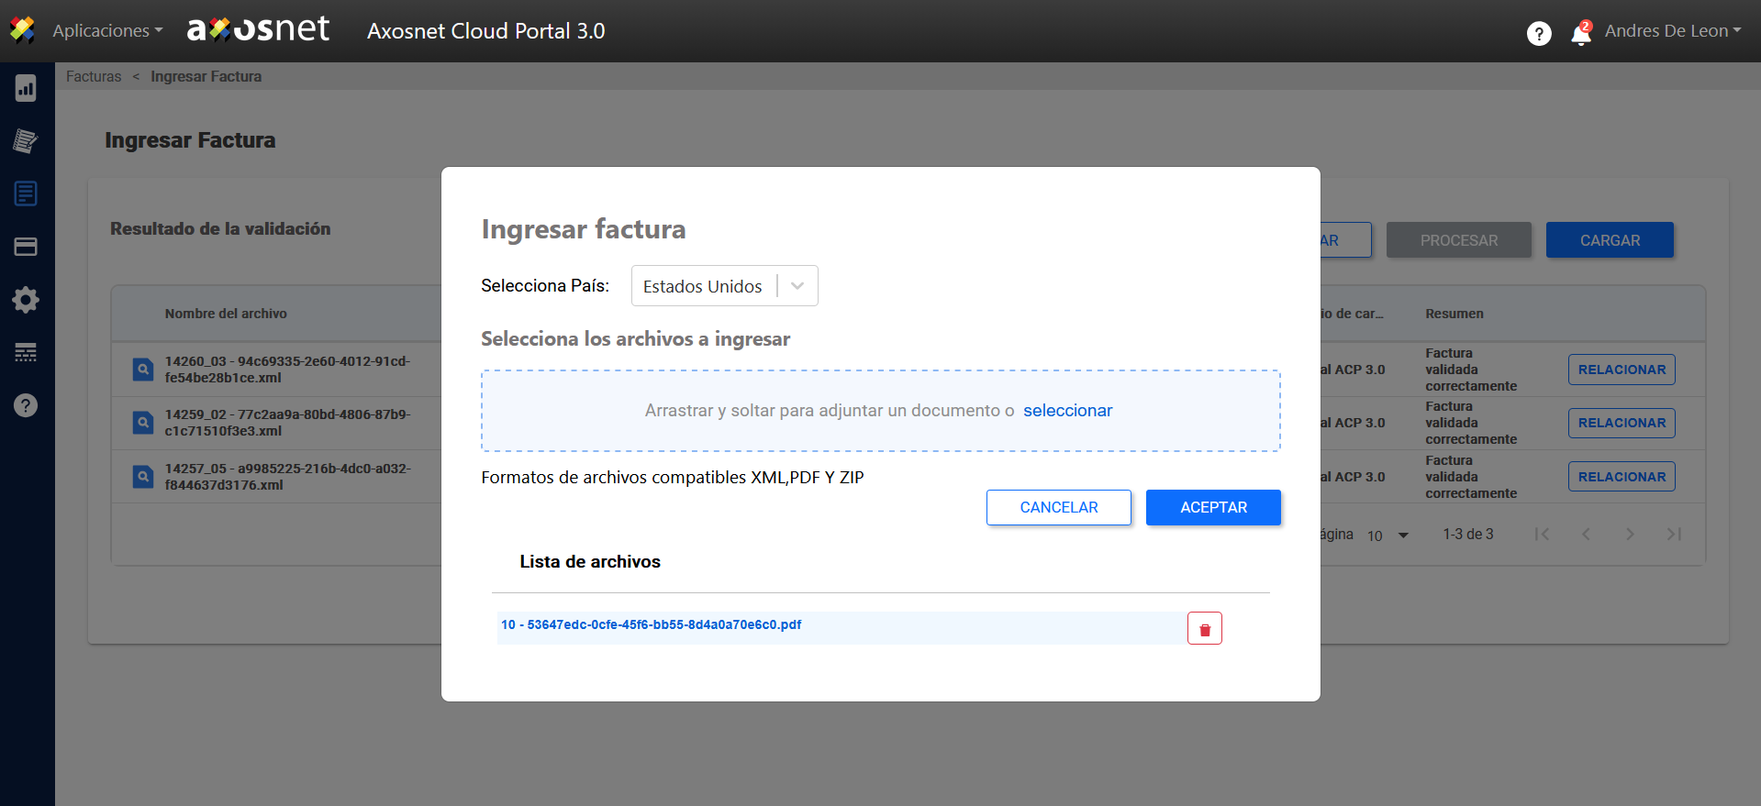Open the document list sidebar item
Viewport: 1761px width, 806px height.
point(26,193)
